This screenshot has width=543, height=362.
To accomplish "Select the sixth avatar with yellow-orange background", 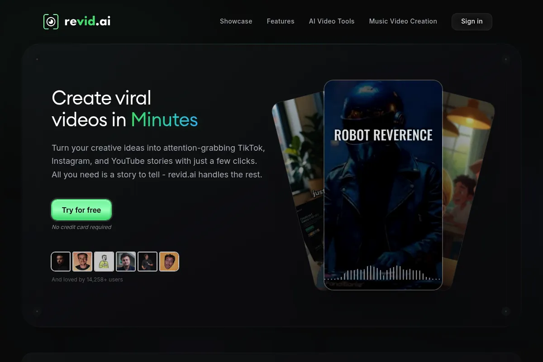I will [169, 262].
